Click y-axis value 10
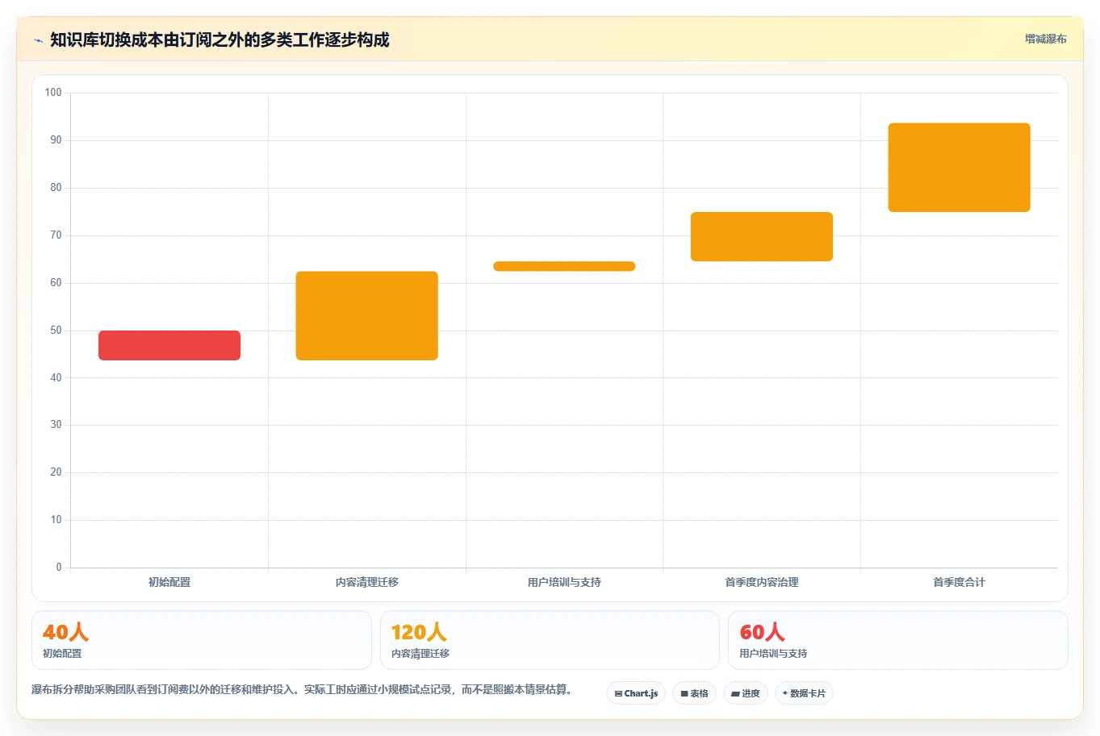 click(x=56, y=520)
